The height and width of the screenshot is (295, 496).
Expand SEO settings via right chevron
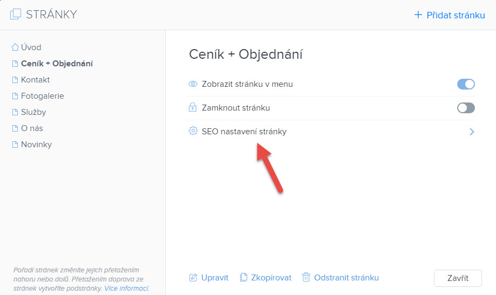pyautogui.click(x=472, y=132)
